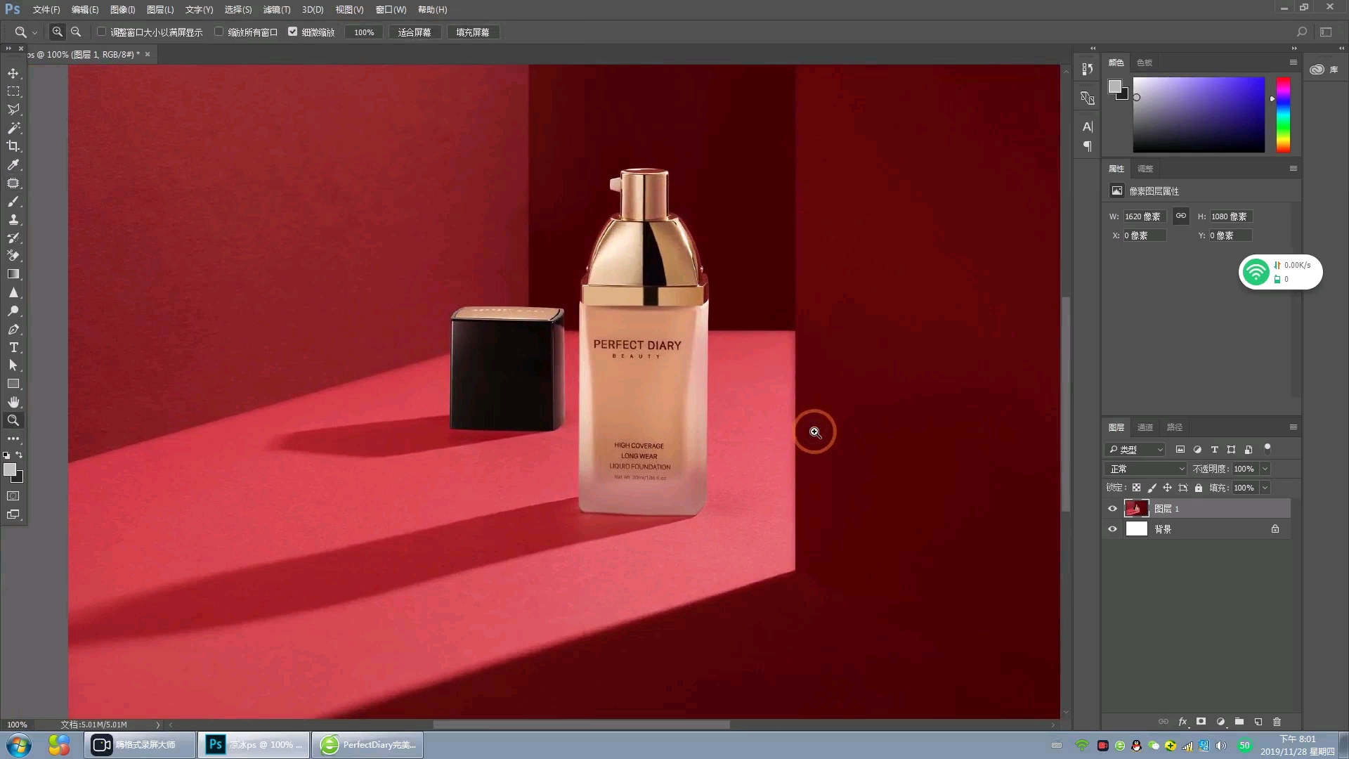Select the Eraser tool
Image resolution: width=1349 pixels, height=759 pixels.
[x=13, y=256]
